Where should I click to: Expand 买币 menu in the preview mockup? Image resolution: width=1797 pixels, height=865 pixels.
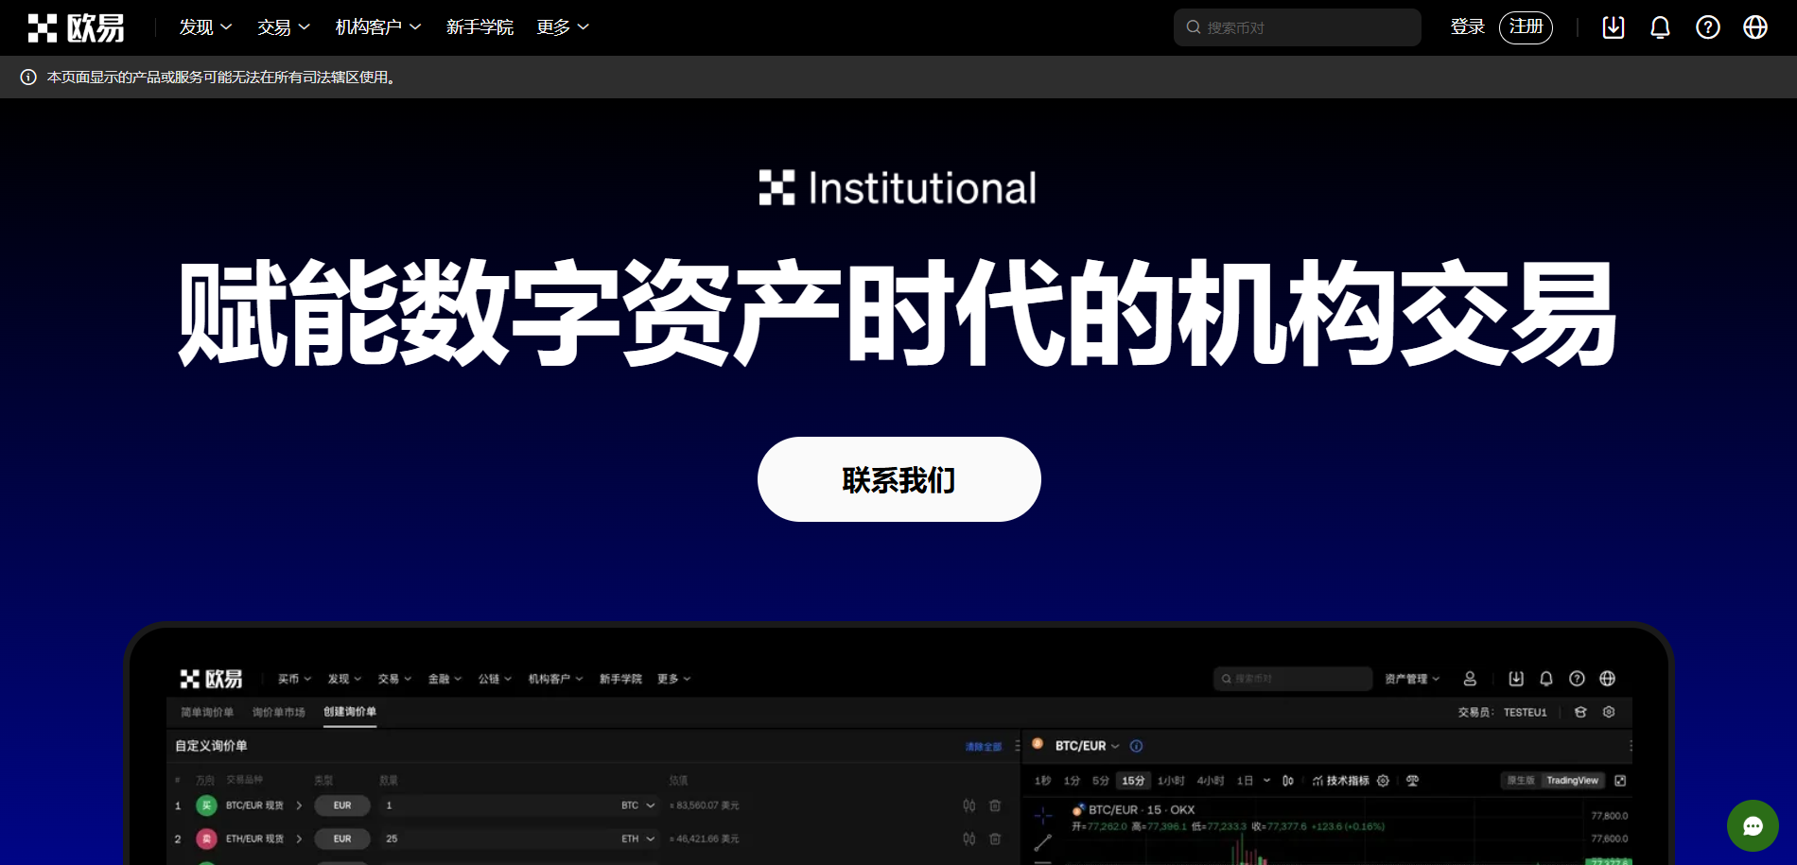click(x=294, y=679)
